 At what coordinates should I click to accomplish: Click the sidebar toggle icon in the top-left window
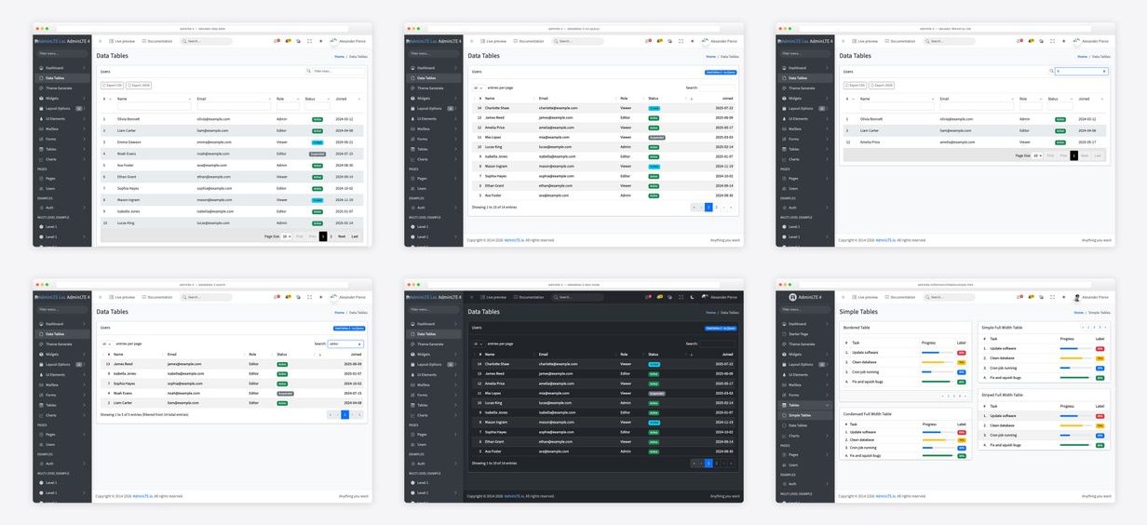[101, 41]
